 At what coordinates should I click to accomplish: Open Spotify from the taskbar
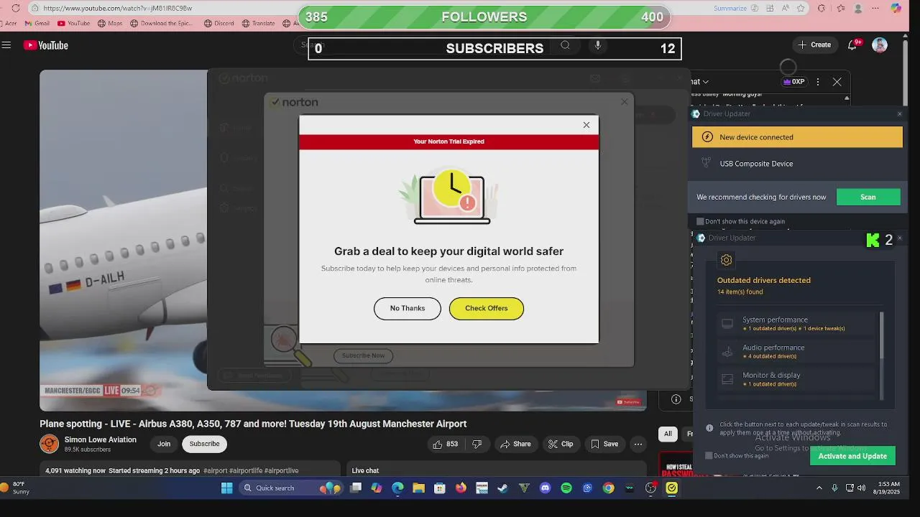(x=566, y=488)
